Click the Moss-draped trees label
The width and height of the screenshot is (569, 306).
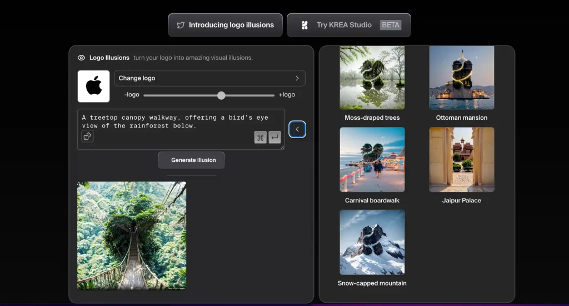372,118
